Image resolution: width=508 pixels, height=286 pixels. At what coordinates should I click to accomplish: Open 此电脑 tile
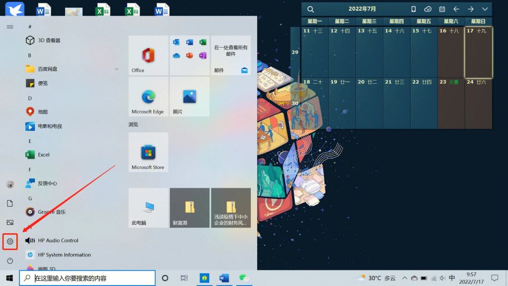tap(148, 208)
